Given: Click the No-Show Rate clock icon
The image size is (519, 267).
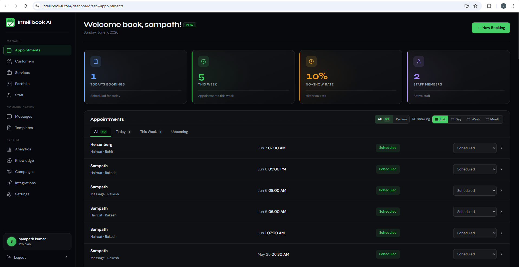Looking at the screenshot, I should coord(311,61).
